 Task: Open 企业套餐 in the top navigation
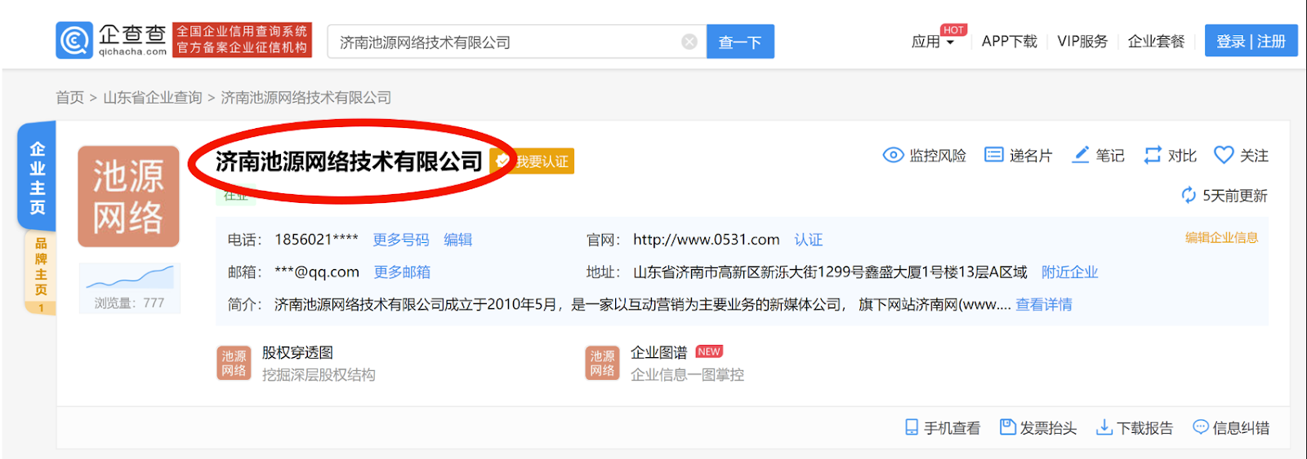coord(1156,42)
